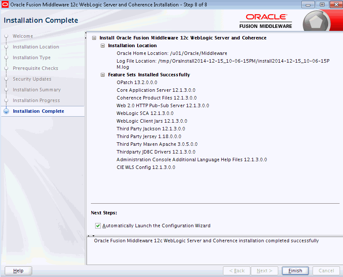Select Third Party Maven Apache 3.0.5.0.0
The width and height of the screenshot is (343, 277).
(157, 144)
